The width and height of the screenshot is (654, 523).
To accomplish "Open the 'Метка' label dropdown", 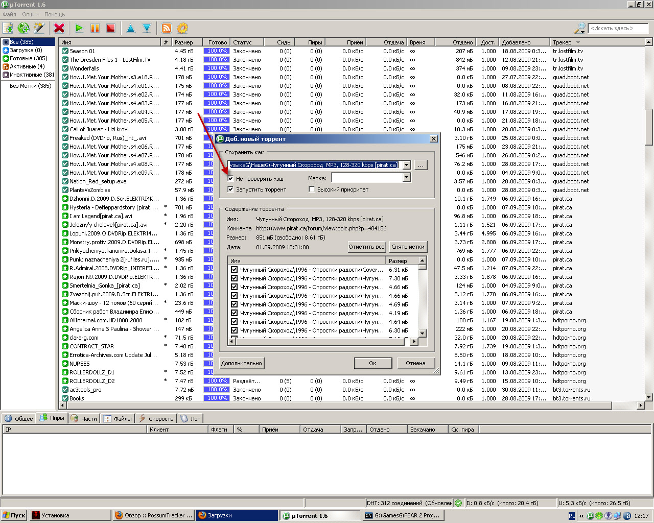I will pyautogui.click(x=406, y=178).
